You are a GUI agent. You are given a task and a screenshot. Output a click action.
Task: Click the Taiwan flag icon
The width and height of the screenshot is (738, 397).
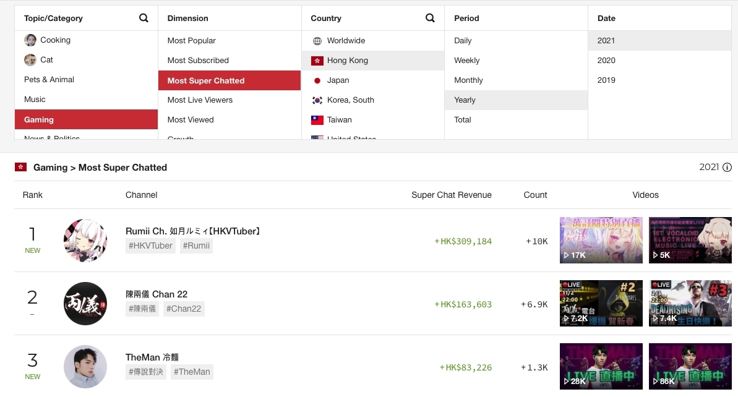coord(317,119)
